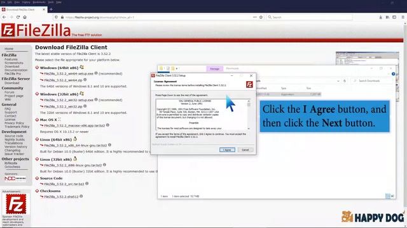Click the license text scrollbar down arrow
The image size is (407, 228).
click(249, 129)
